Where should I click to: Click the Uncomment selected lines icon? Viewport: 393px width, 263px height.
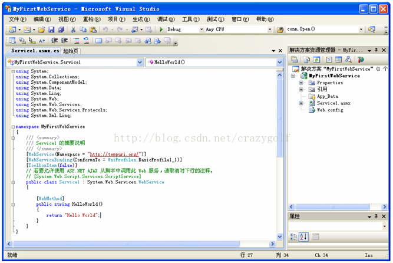(86, 41)
